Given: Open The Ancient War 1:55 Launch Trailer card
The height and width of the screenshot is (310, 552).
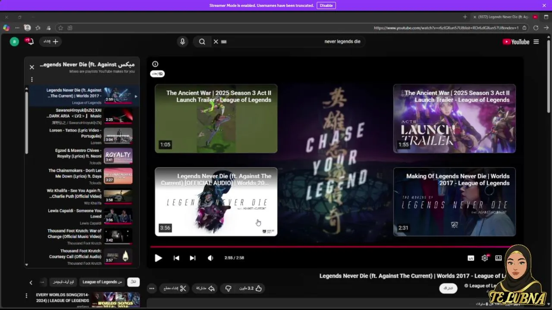Looking at the screenshot, I should [455, 118].
